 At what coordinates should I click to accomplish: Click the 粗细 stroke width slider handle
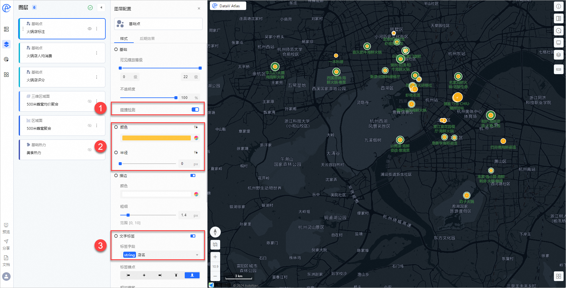pos(128,215)
